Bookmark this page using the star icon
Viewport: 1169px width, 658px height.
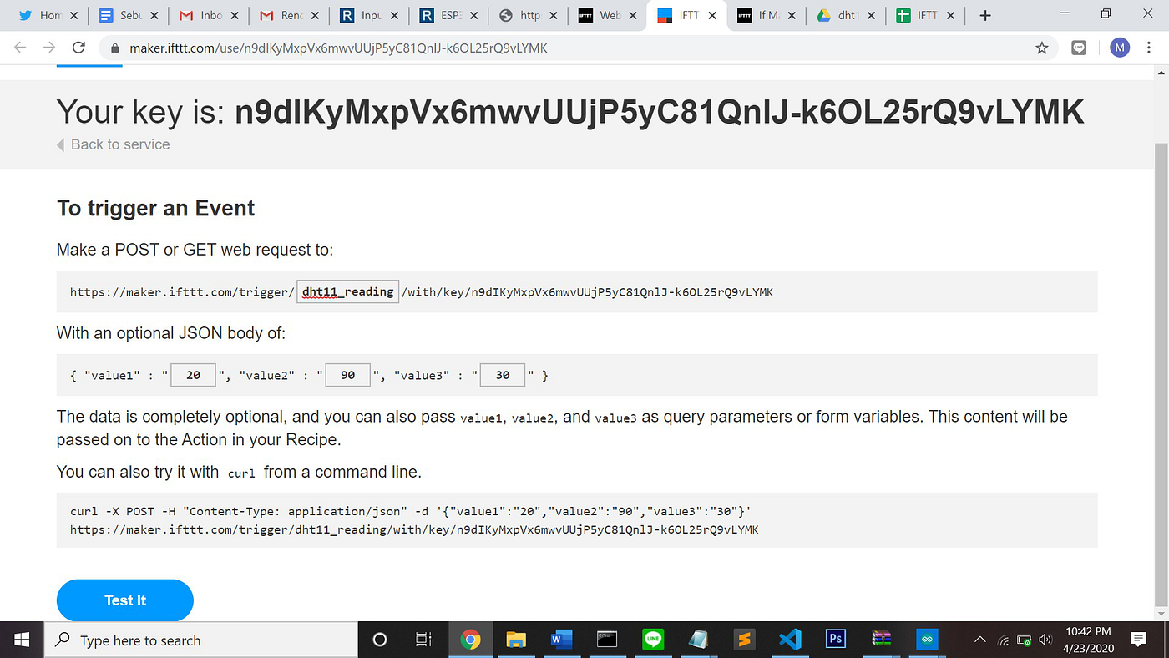tap(1041, 48)
